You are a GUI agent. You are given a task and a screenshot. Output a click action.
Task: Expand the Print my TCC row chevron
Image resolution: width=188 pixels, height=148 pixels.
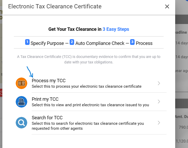[x=159, y=102]
